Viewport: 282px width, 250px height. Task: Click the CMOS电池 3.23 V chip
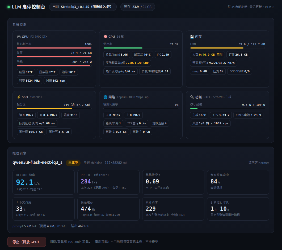(248, 115)
